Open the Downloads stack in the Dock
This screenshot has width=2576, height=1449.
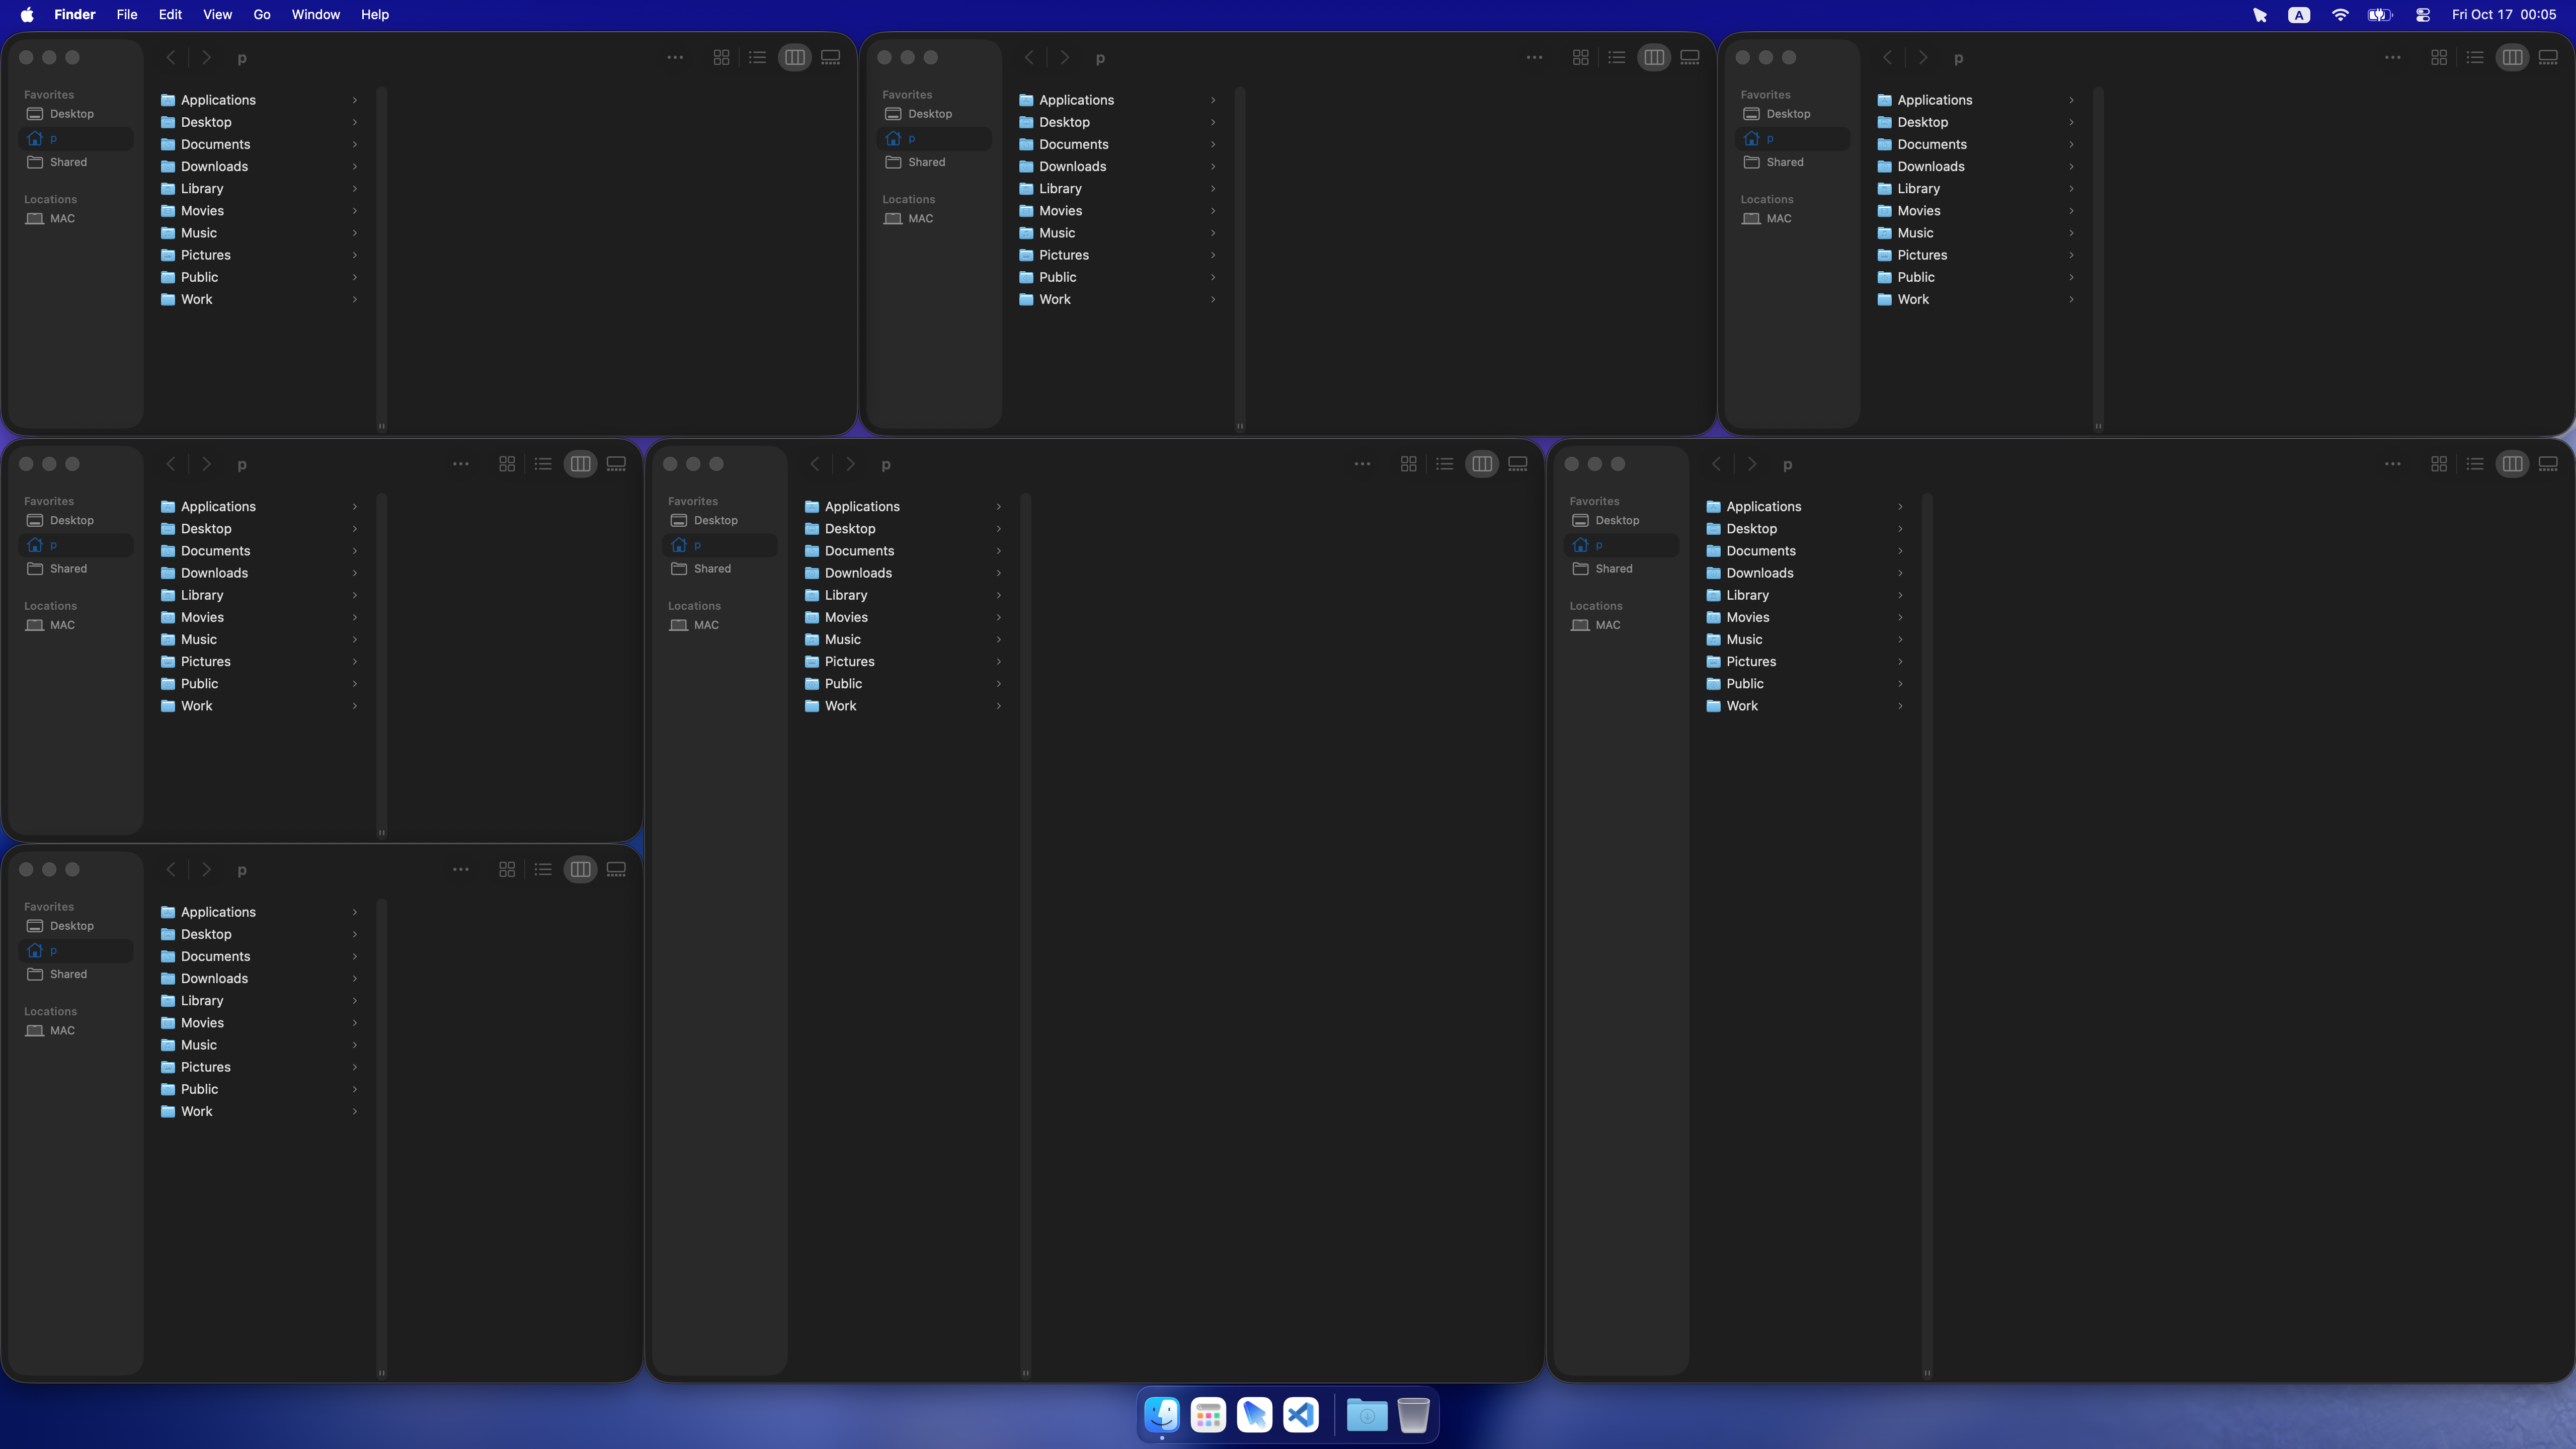coord(1366,1415)
